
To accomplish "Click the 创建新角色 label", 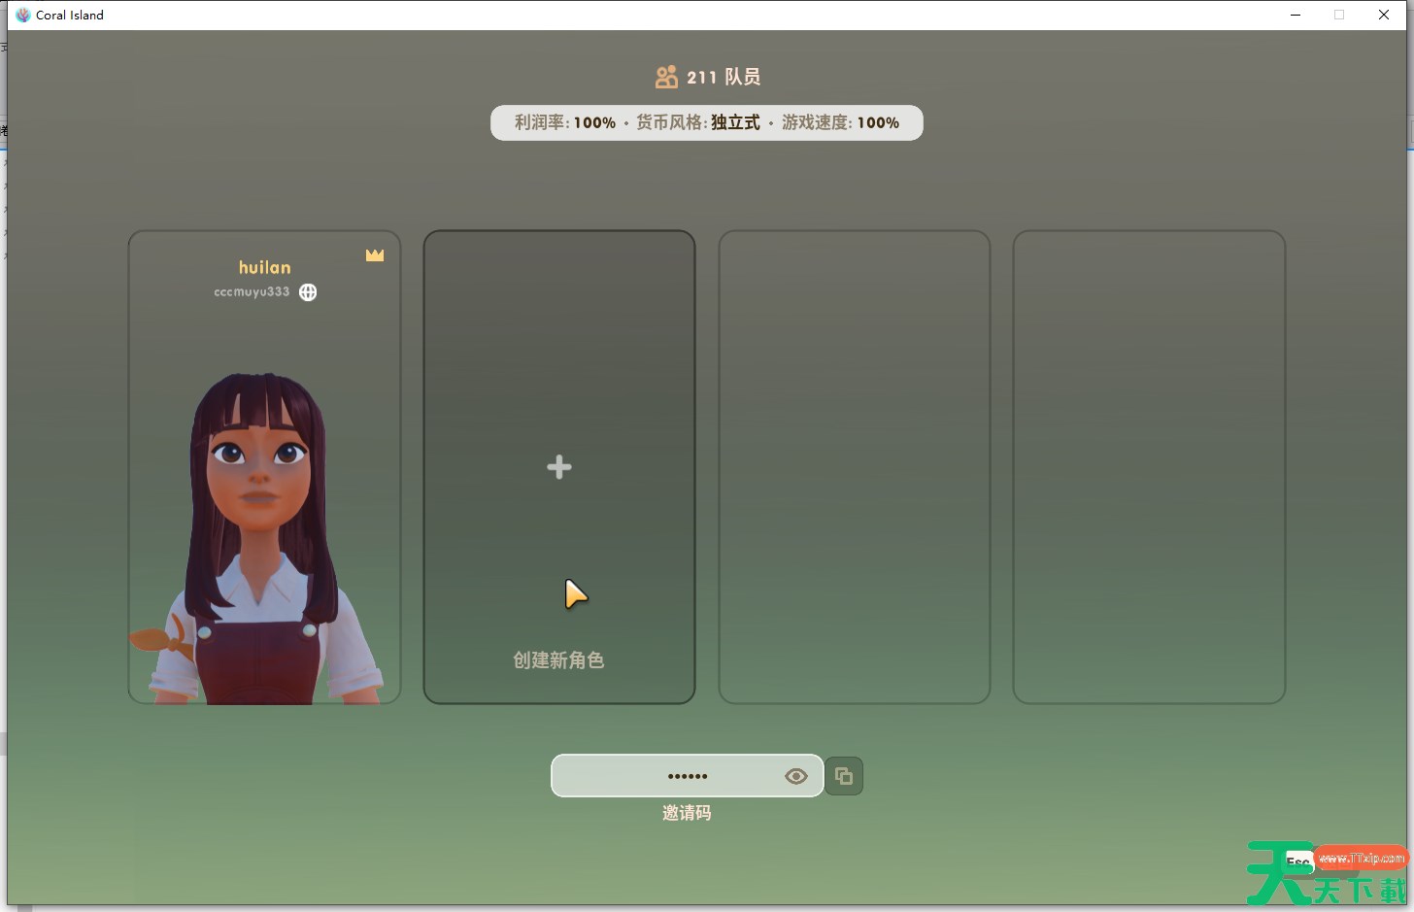I will [558, 660].
